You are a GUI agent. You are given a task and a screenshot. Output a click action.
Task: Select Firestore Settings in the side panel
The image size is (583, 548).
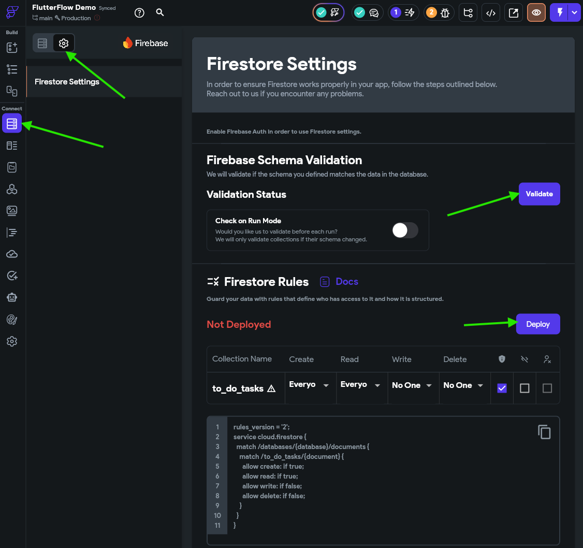point(104,82)
